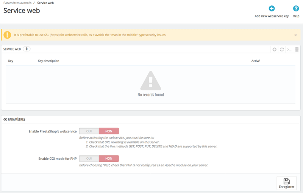Enable PrestaShop's webservice with OUI
This screenshot has width=303, height=193.
tap(89, 131)
